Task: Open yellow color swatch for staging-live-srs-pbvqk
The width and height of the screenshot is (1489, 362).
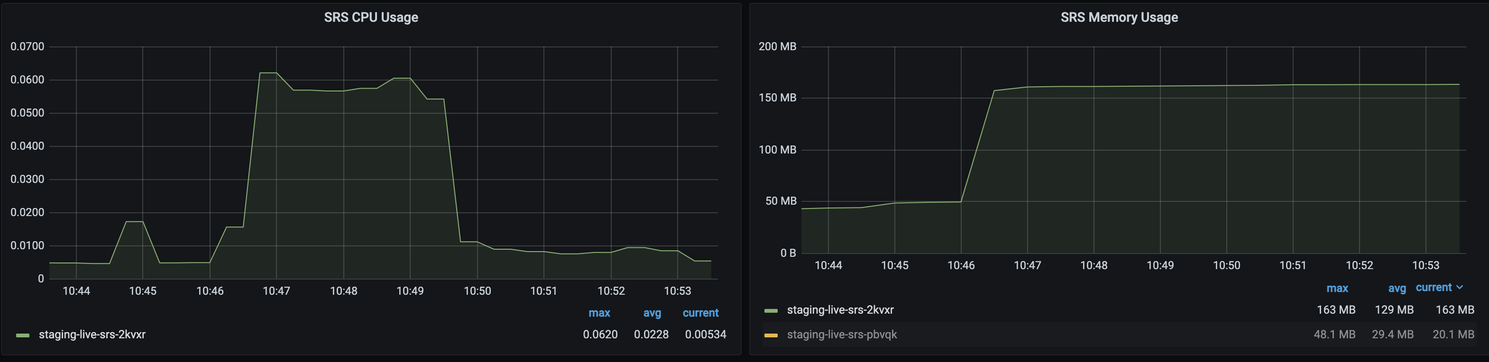Action: pos(771,335)
